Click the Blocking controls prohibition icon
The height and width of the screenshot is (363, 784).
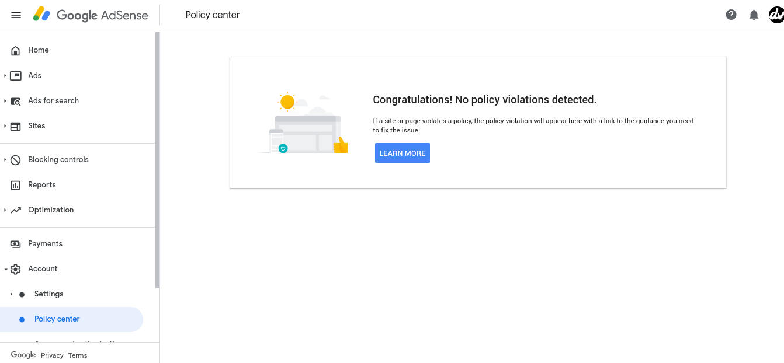16,160
